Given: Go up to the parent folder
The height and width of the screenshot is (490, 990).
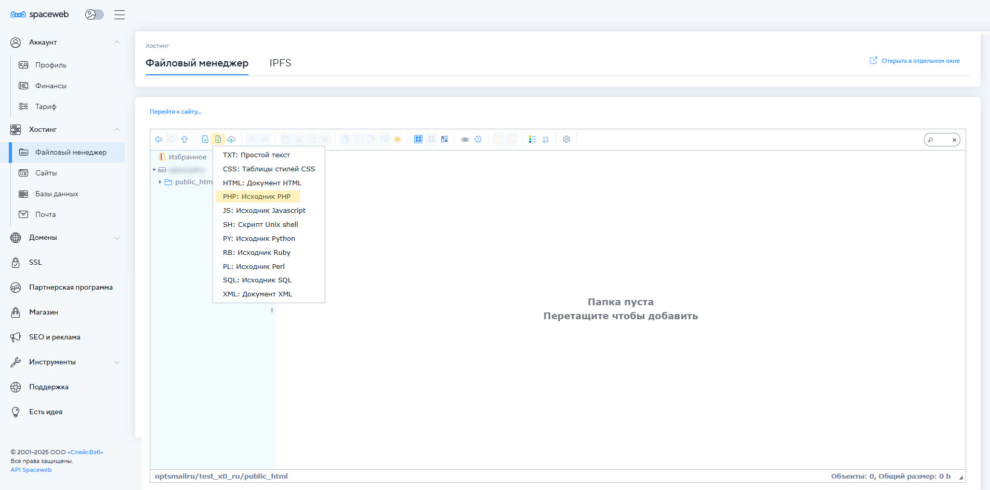Looking at the screenshot, I should click(x=184, y=139).
